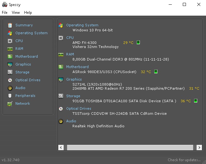Viewport: 206px width, 164px height.
Task: Click the RAM stick icon in sidebar
Action: click(x=10, y=49)
